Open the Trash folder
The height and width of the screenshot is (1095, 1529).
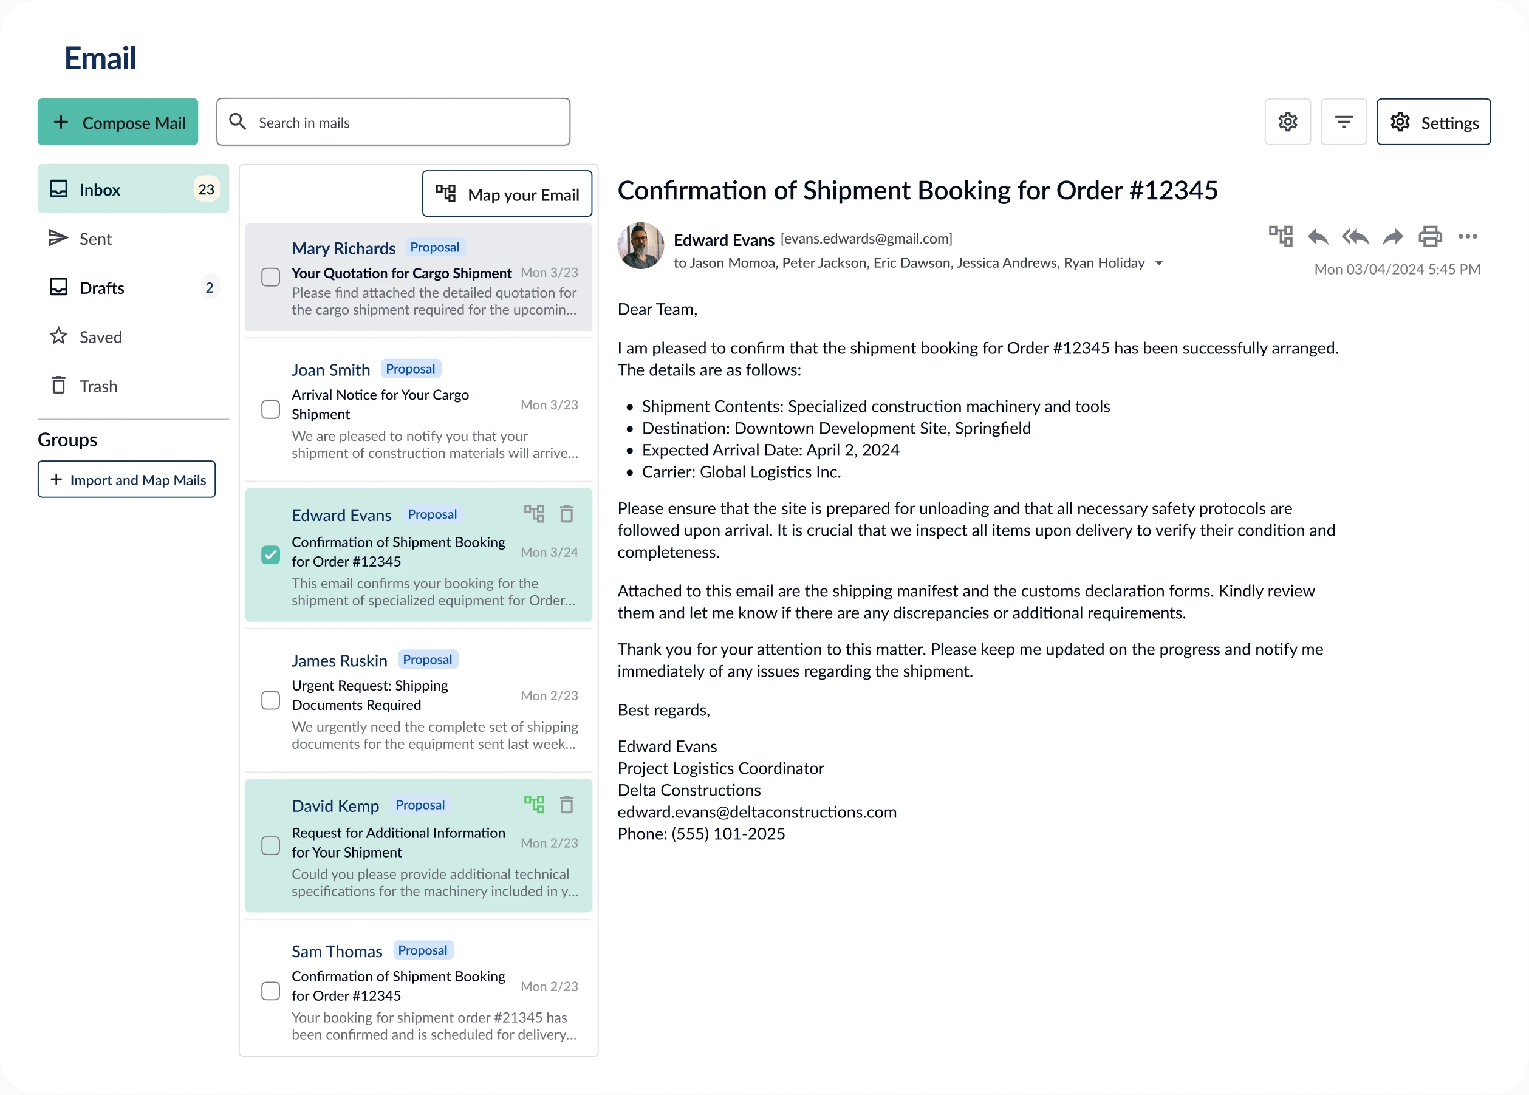[98, 386]
